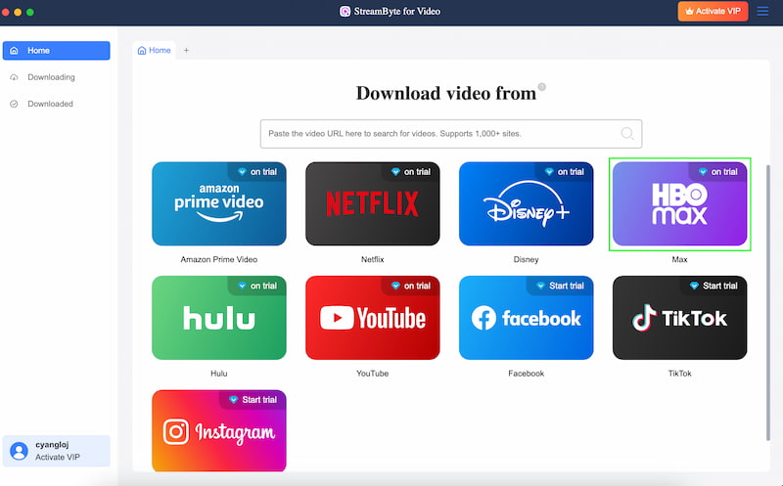Click the 'on trial' badge on Max
783x486 pixels.
718,172
